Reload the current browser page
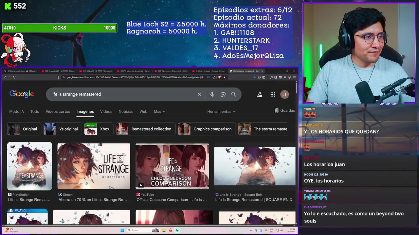 (14, 77)
